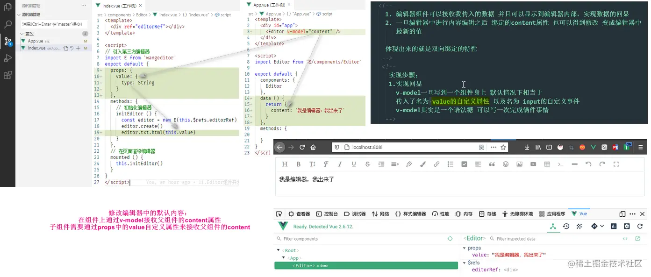Open line height tool in editor

coord(395,164)
